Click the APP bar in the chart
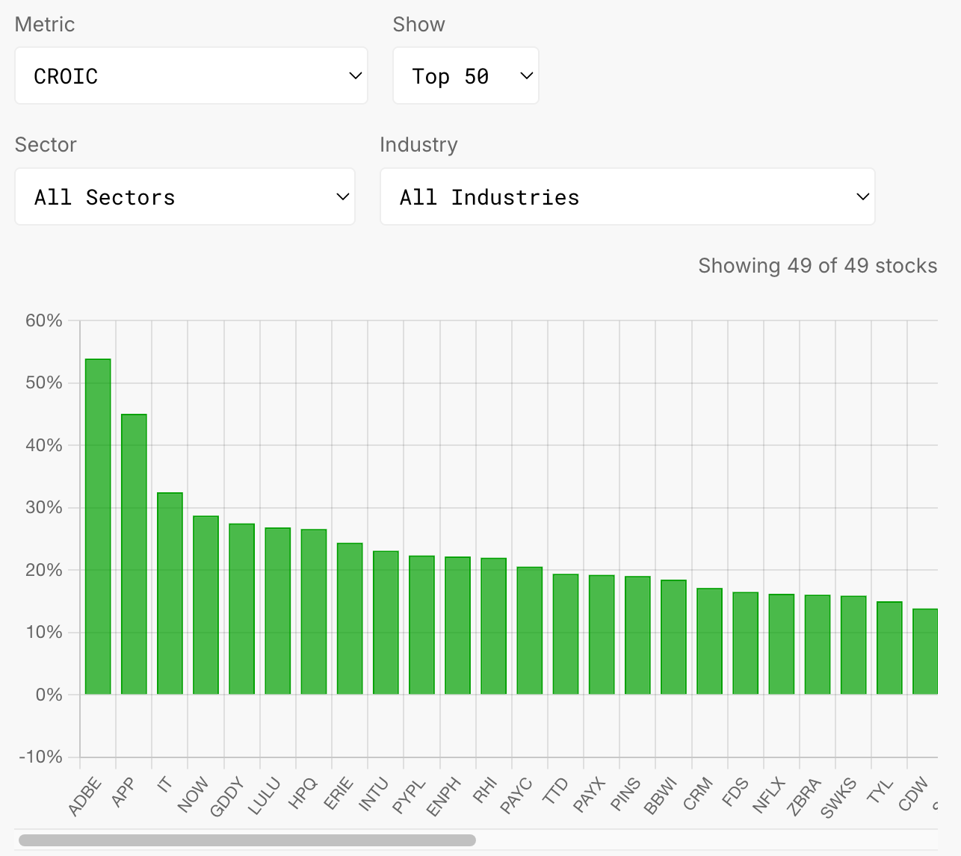This screenshot has width=961, height=856. (x=134, y=554)
